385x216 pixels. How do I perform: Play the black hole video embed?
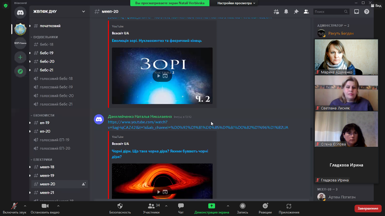[159, 192]
